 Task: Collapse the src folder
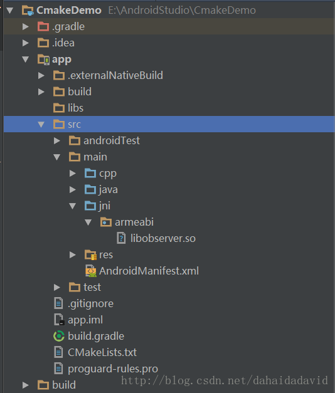pos(41,124)
